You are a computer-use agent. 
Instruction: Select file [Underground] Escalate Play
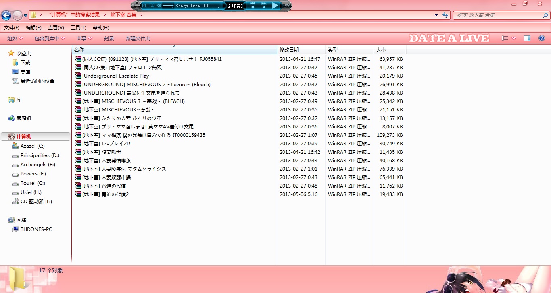click(115, 76)
